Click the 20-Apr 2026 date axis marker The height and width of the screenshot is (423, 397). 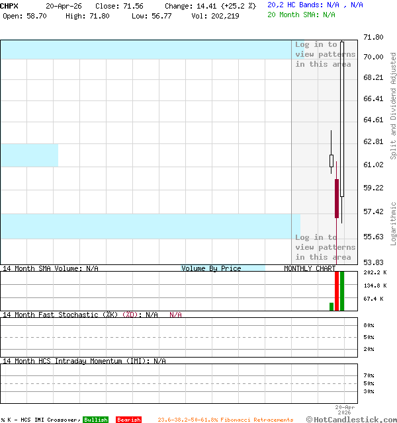click(x=345, y=410)
